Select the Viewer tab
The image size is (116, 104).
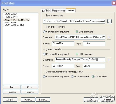(71, 10)
